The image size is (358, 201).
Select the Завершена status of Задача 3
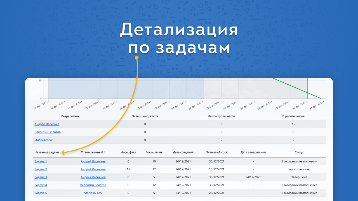(299, 177)
